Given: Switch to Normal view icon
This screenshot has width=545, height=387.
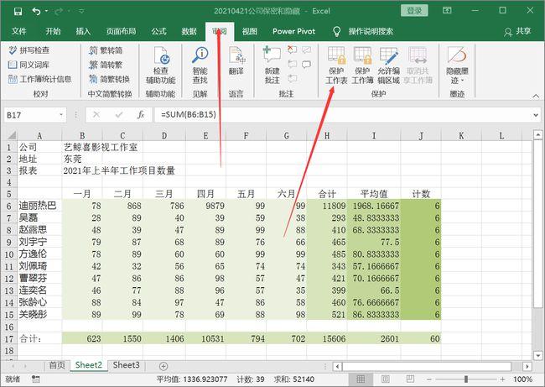Looking at the screenshot, I should click(x=361, y=379).
